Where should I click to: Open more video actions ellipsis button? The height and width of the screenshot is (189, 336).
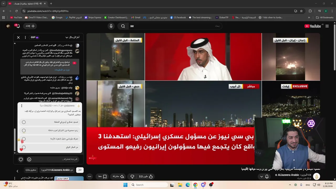tap(90, 176)
